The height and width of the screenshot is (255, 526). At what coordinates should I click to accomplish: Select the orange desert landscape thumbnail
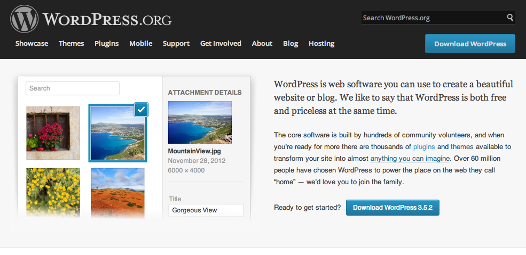[x=117, y=193]
